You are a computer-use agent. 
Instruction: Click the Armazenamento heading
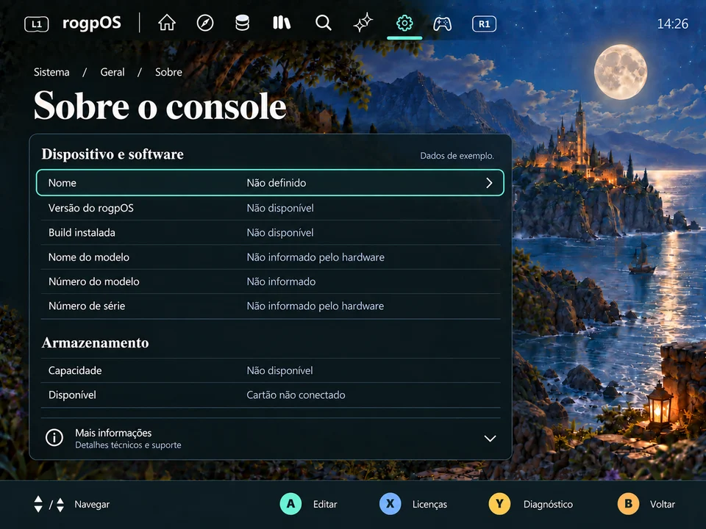(95, 343)
